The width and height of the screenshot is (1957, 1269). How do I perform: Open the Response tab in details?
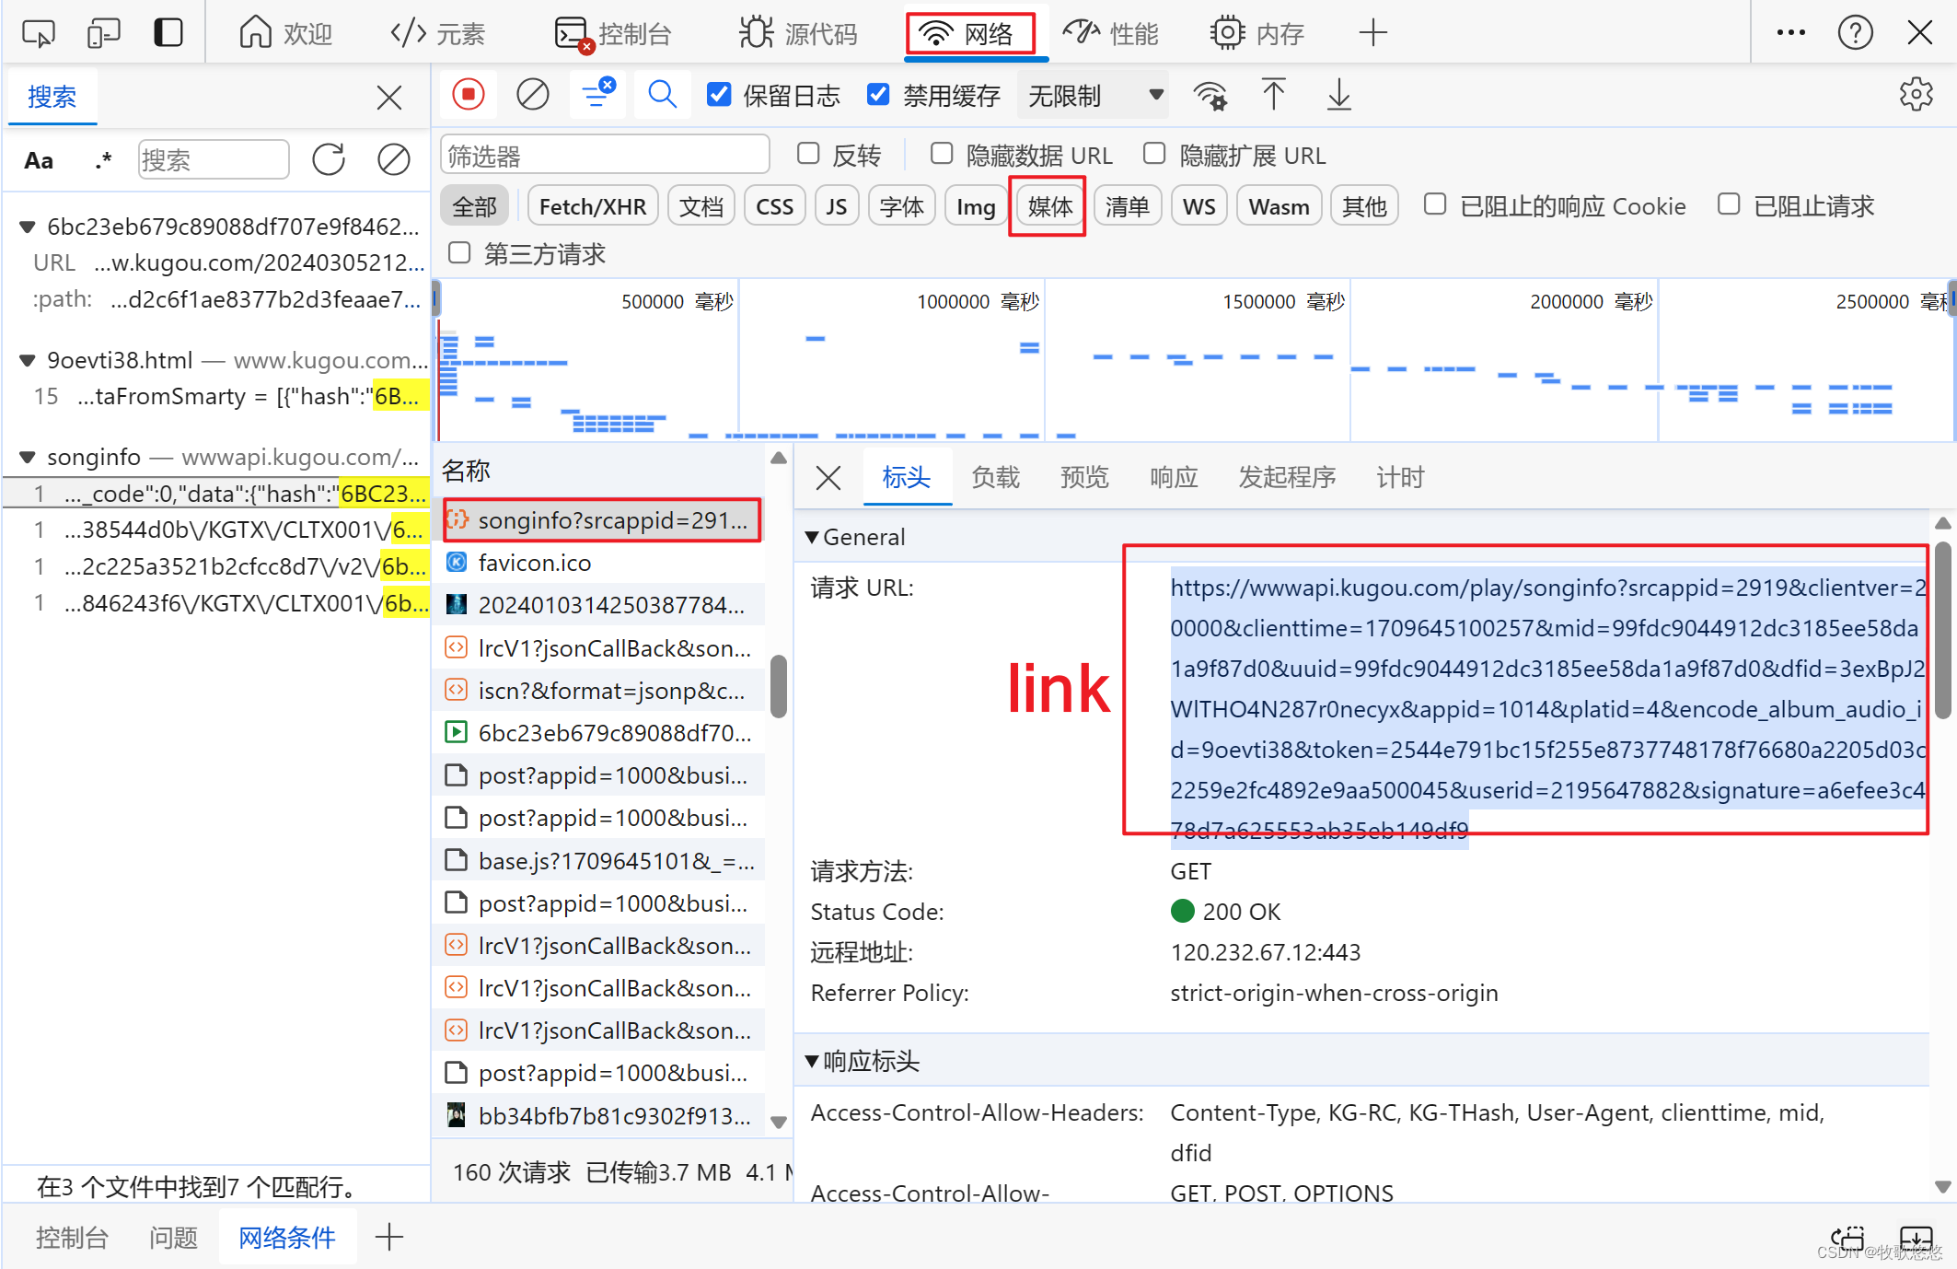[1174, 477]
